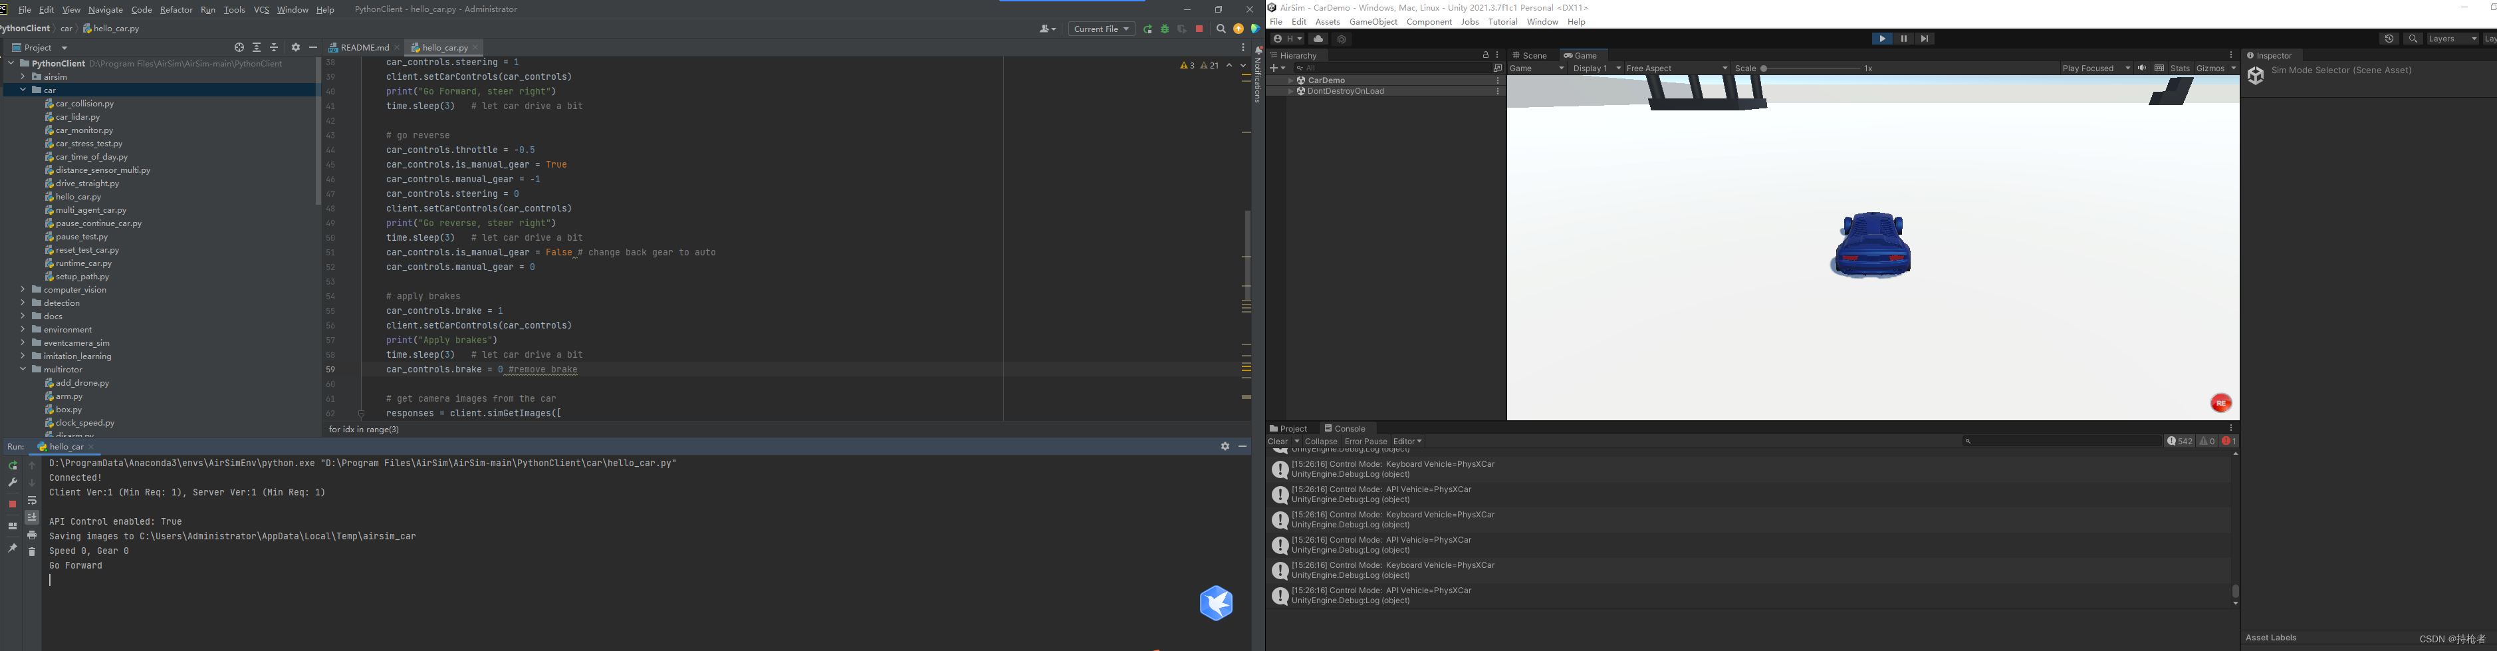The image size is (2497, 651).
Task: Collapse all in PyCharm Project panel
Action: coord(275,47)
